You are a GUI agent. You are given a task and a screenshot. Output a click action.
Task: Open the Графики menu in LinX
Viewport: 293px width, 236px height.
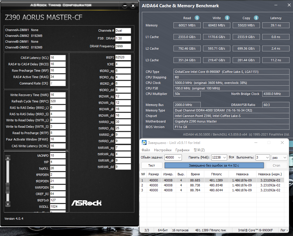coord(182,150)
